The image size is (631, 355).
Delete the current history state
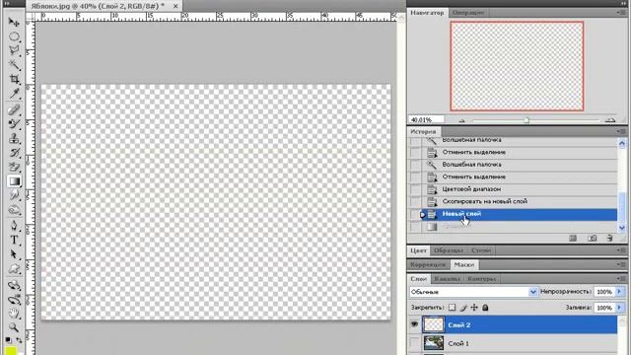tap(610, 239)
